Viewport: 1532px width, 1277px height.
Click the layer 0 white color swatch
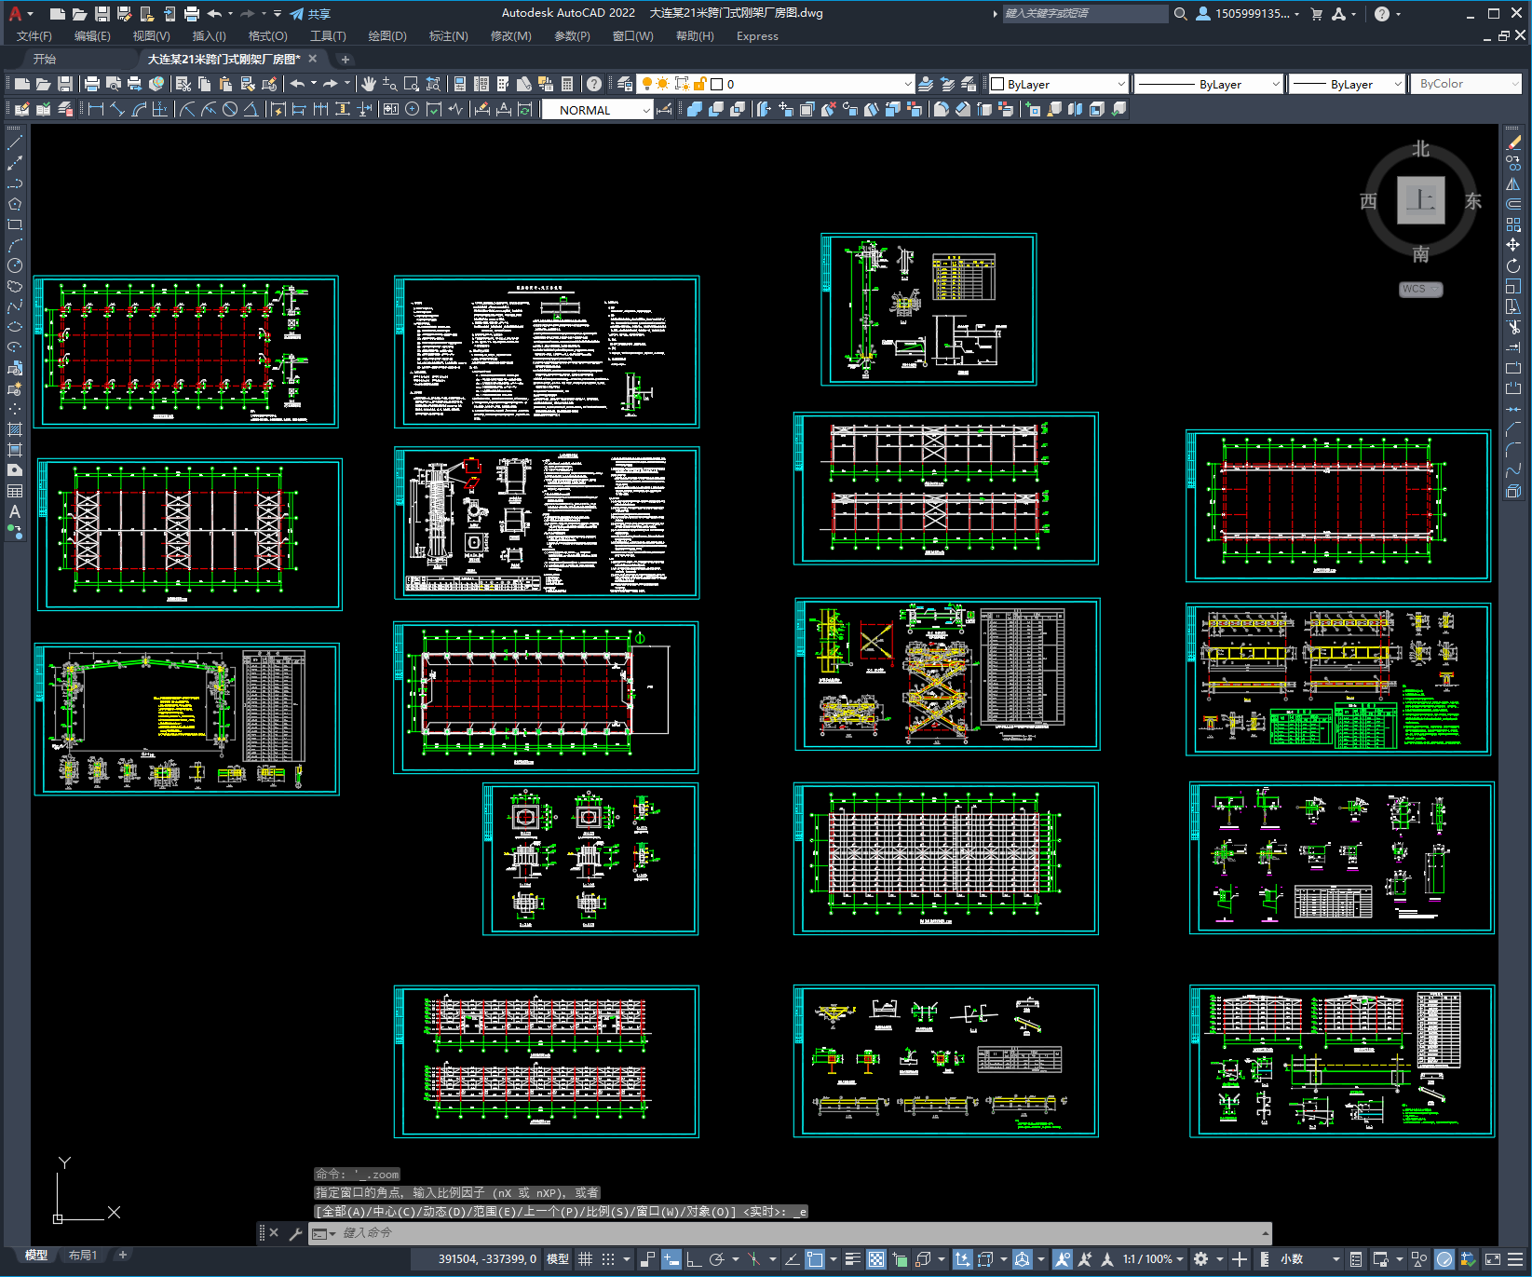click(717, 84)
